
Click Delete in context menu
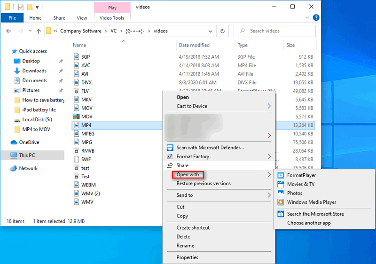[x=183, y=237]
